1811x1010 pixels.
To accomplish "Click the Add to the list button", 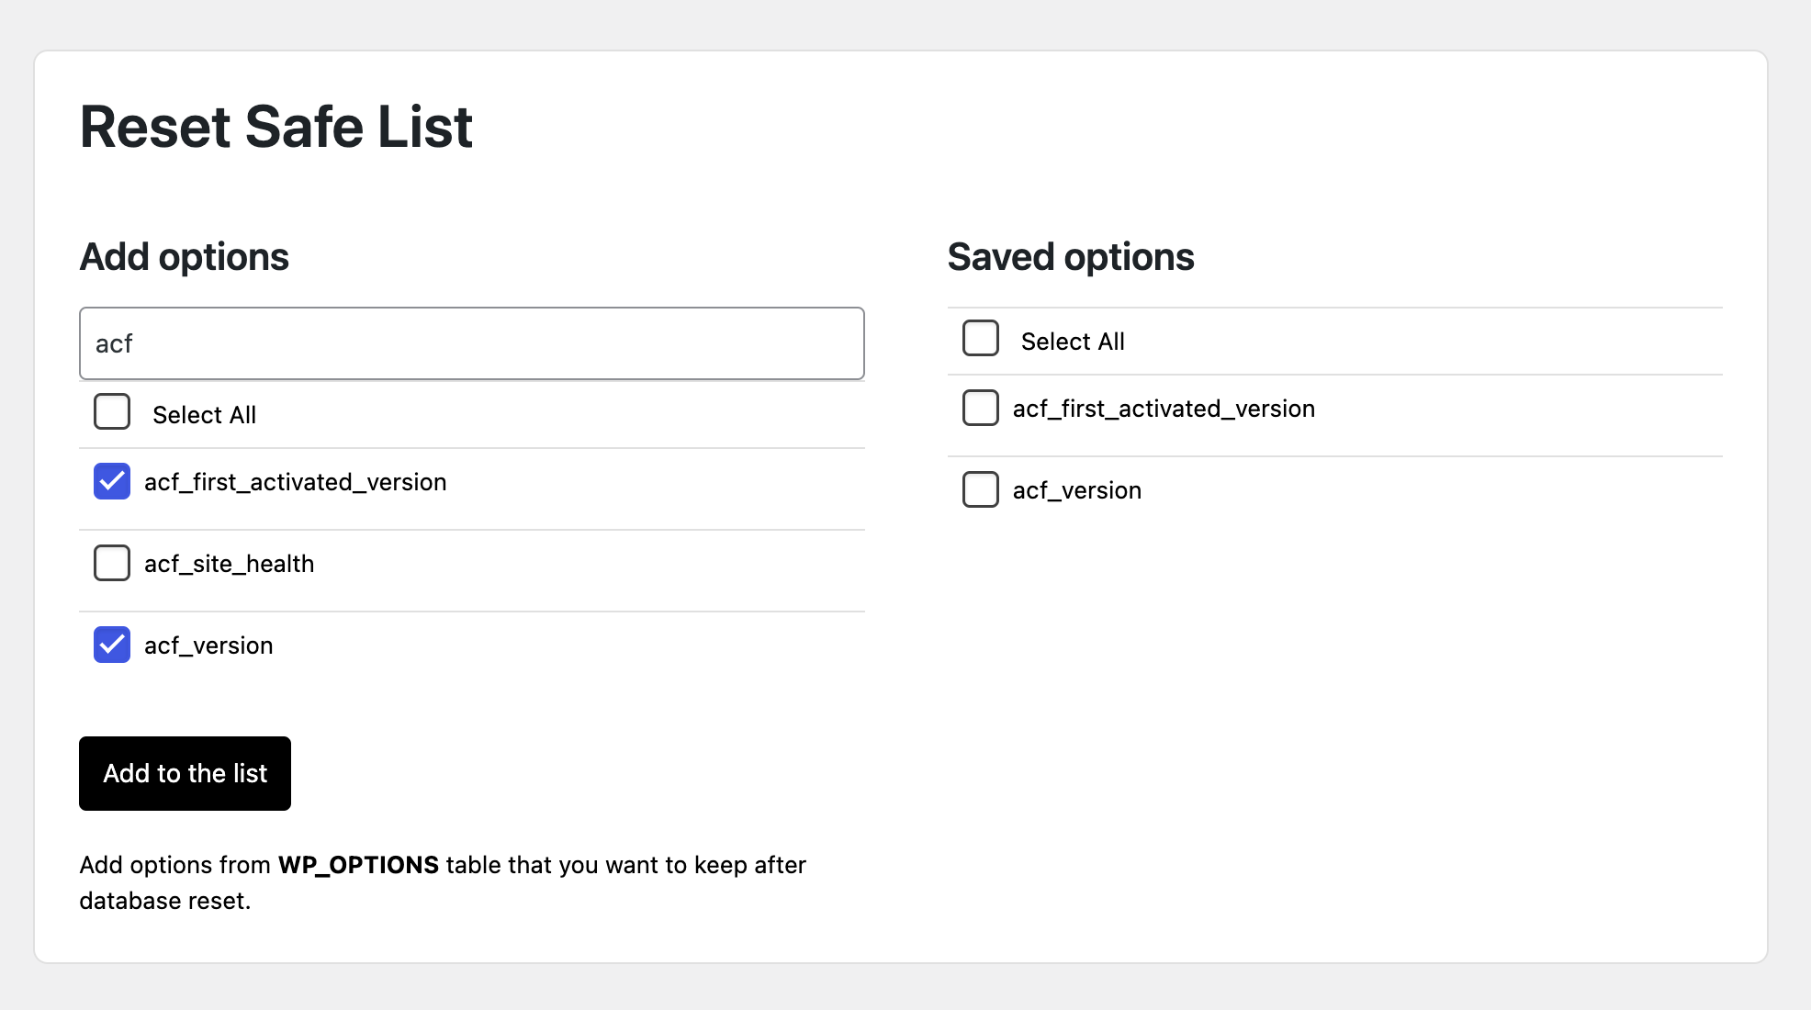I will [x=186, y=773].
